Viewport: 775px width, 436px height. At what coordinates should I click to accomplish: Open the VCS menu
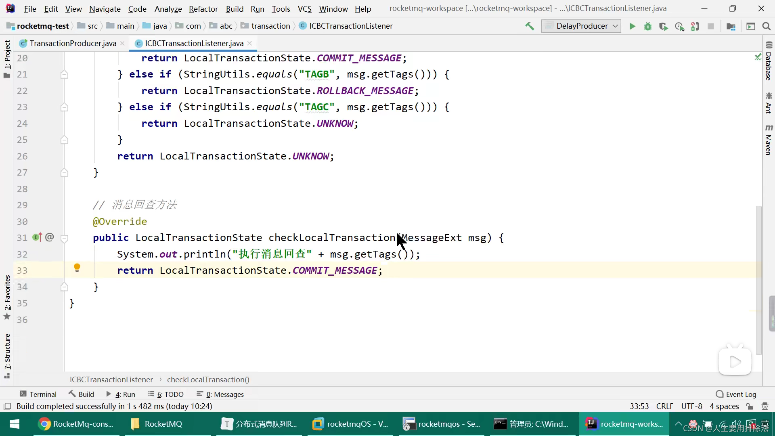click(x=304, y=9)
